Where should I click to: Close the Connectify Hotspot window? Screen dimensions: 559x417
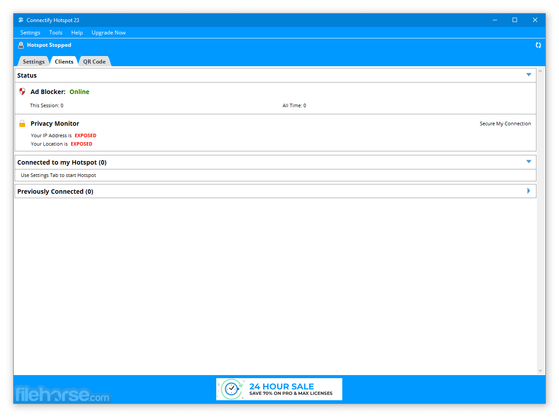535,20
